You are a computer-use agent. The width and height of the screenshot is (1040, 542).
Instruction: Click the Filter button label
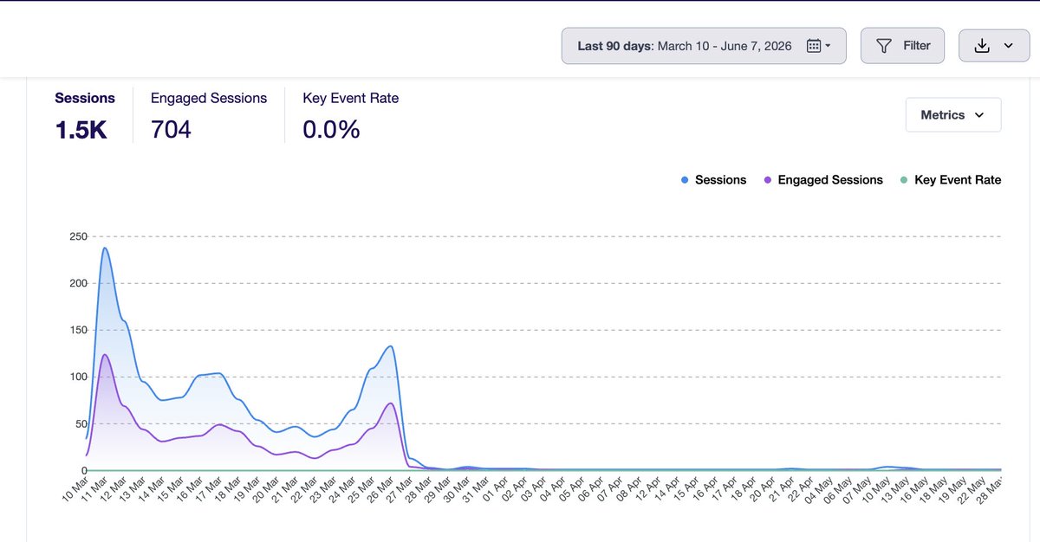point(917,46)
